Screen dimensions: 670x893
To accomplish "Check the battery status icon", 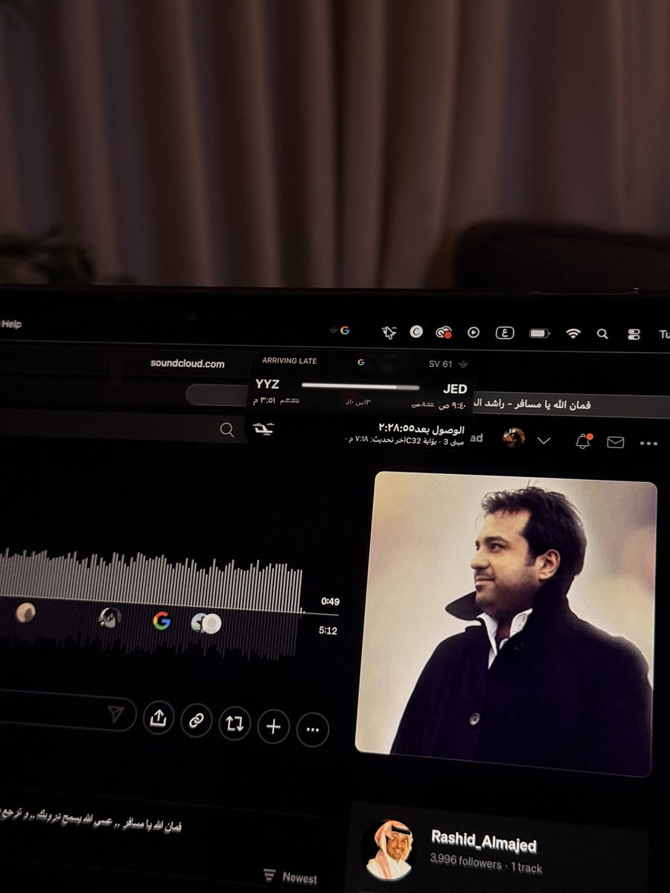I will click(x=540, y=333).
